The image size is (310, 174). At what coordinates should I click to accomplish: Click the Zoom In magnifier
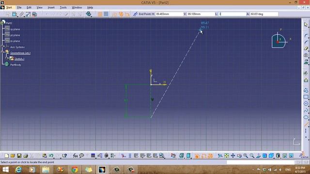pyautogui.click(x=246, y=156)
